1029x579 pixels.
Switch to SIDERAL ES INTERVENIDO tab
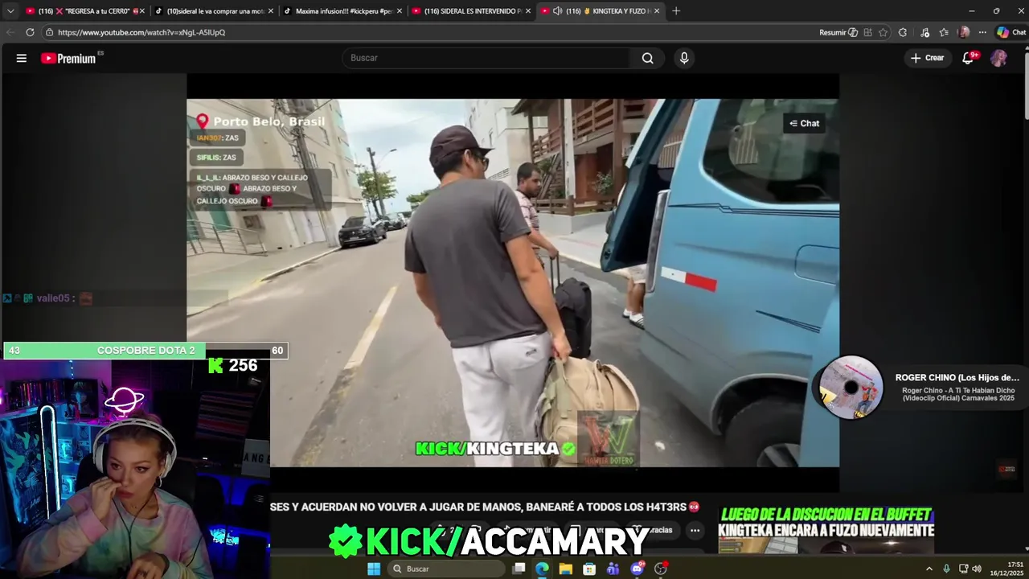pyautogui.click(x=470, y=11)
